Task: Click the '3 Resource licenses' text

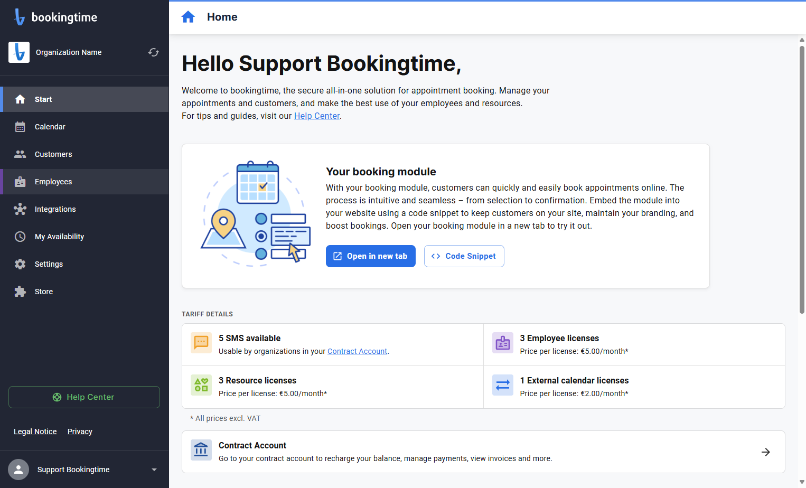Action: (x=258, y=380)
